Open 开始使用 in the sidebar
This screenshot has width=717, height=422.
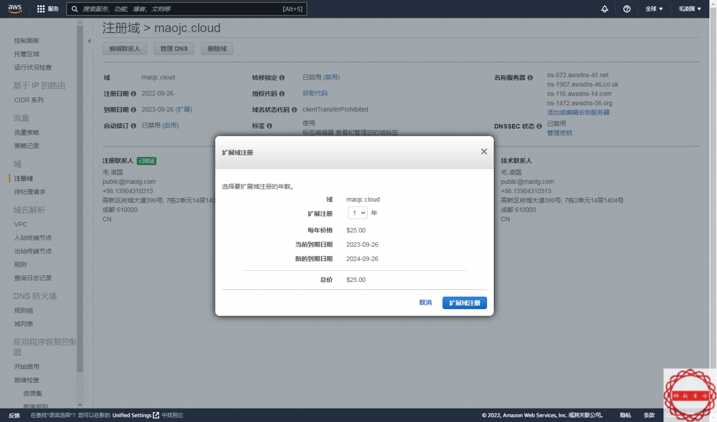[27, 366]
